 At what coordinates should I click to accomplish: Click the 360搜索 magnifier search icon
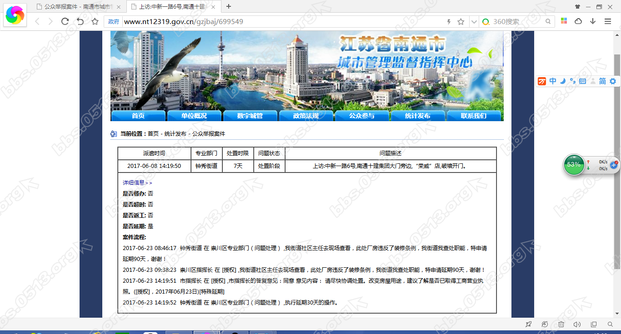pyautogui.click(x=548, y=21)
